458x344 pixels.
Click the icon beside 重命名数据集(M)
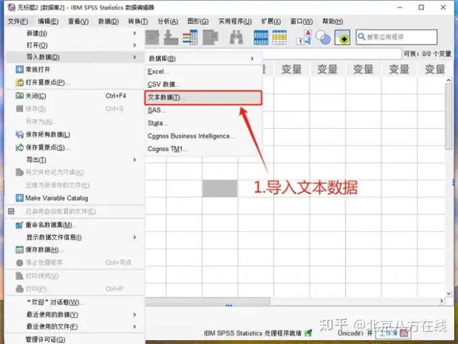click(20, 225)
